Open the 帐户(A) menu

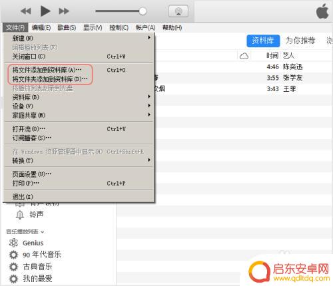145,27
